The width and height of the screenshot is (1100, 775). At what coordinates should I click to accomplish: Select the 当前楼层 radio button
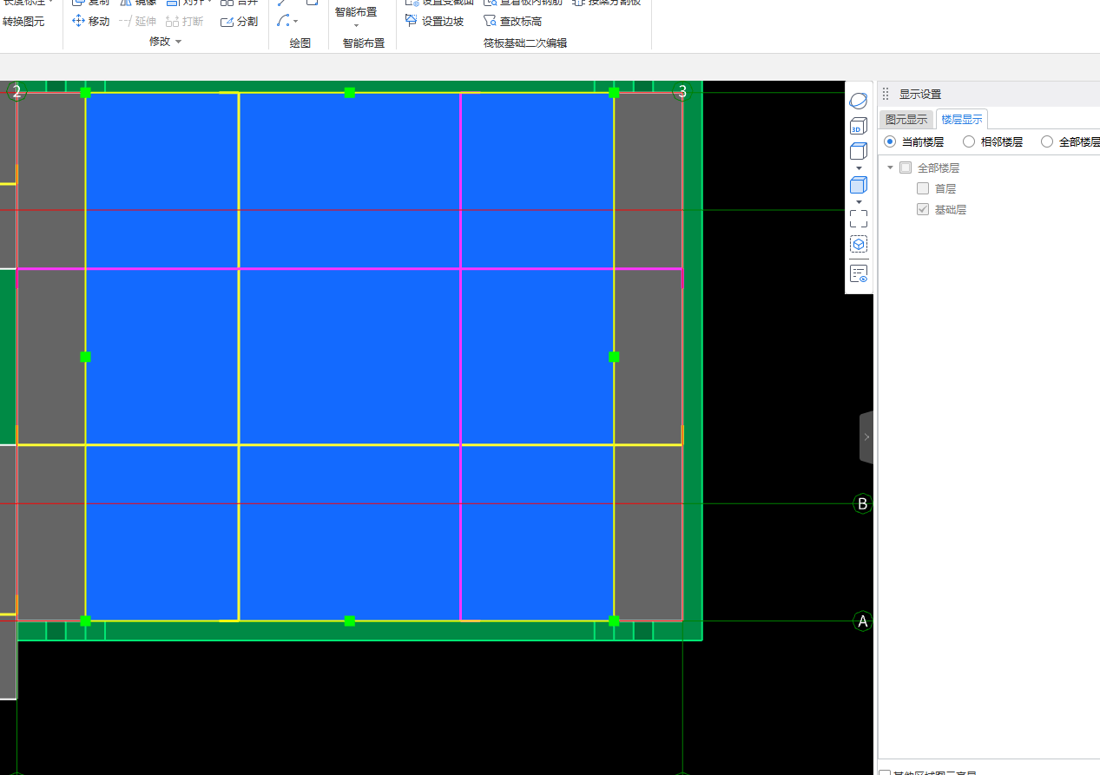click(x=889, y=141)
